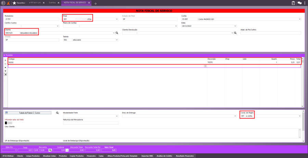This screenshot has height=158, width=308.
Task: Open the End. de Entrega dropdown
Action: (x=235, y=116)
